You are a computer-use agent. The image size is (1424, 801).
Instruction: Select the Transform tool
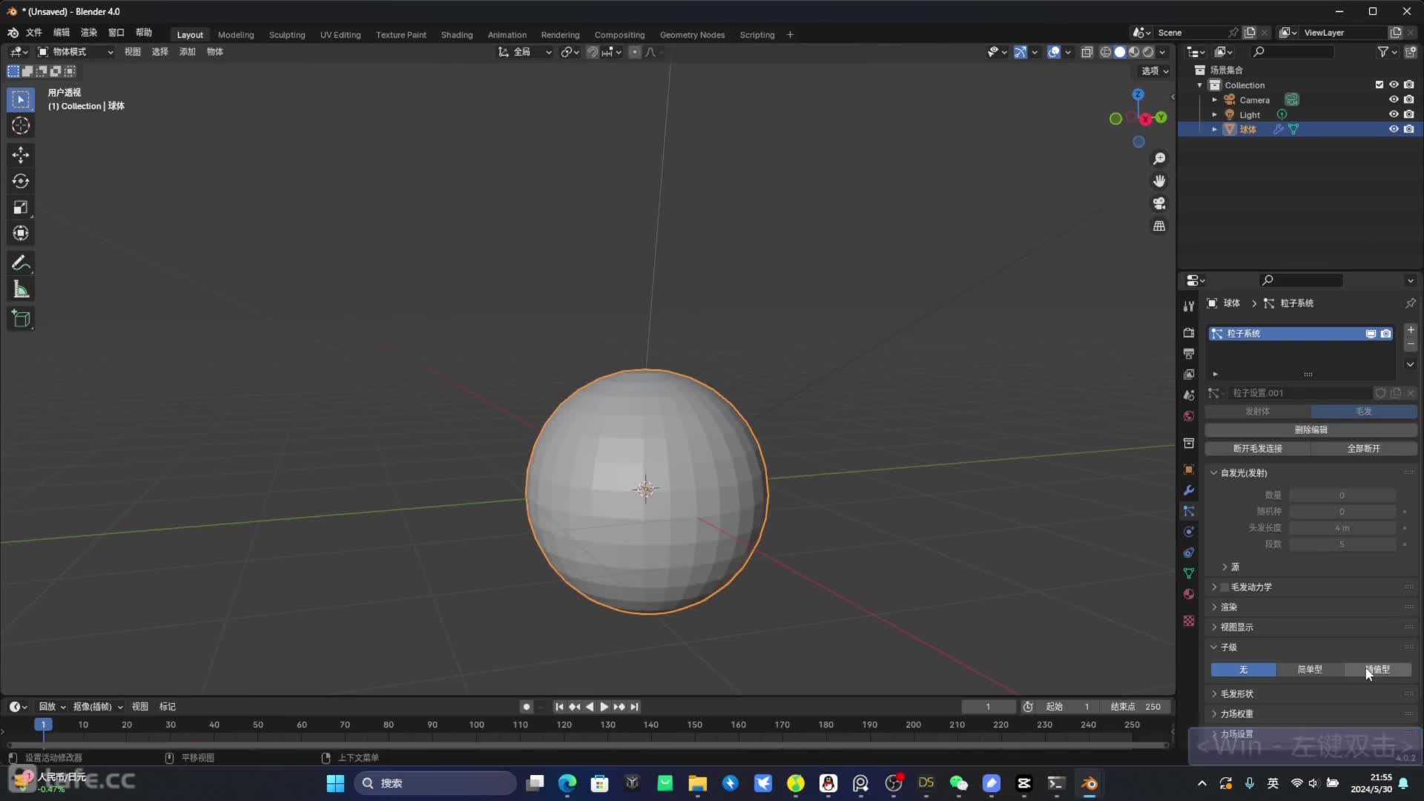pos(21,233)
